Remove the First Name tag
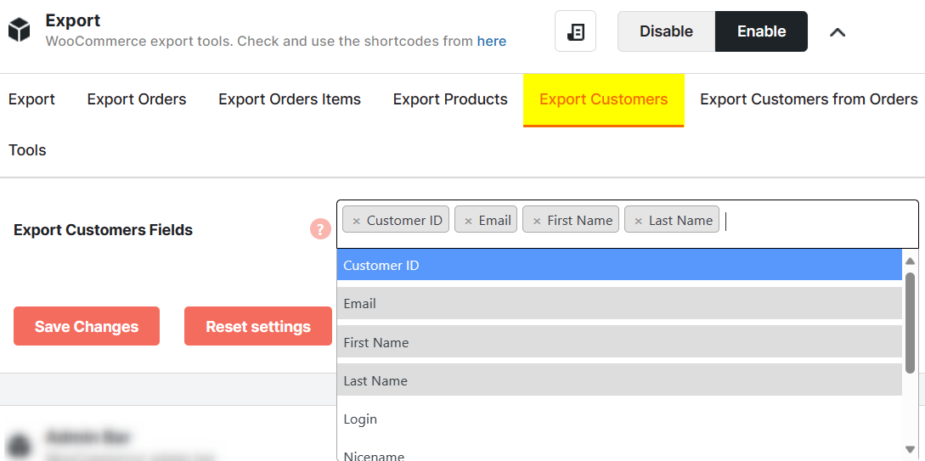The image size is (925, 461). [x=536, y=221]
